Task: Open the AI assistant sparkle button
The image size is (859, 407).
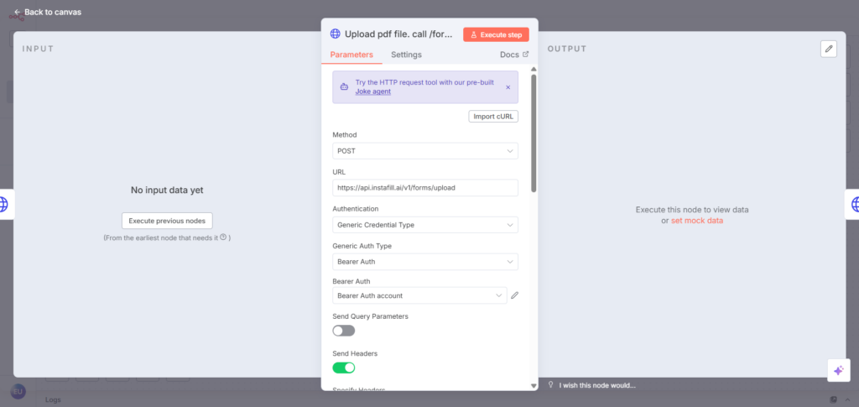Action: (x=838, y=370)
